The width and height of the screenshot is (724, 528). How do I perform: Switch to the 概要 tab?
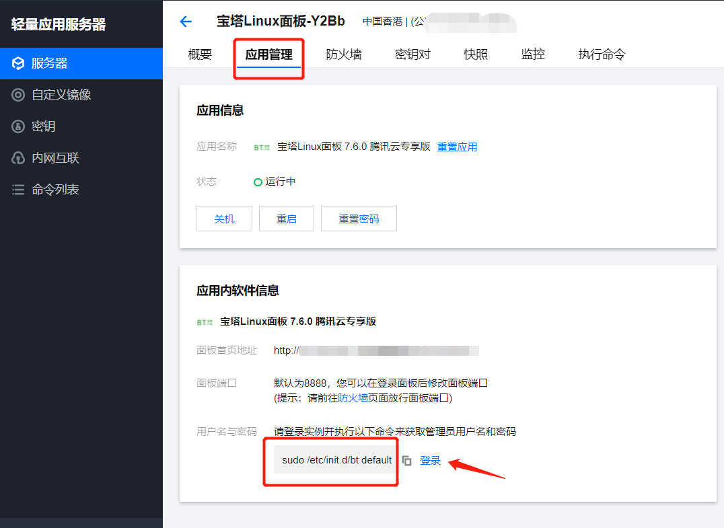200,54
